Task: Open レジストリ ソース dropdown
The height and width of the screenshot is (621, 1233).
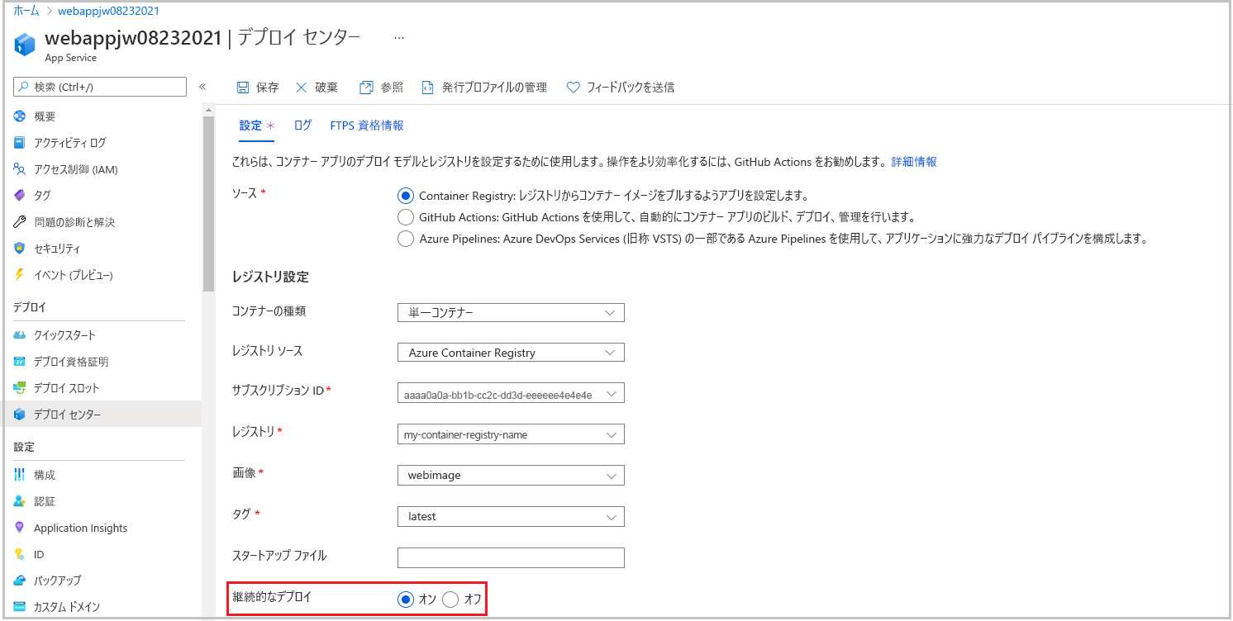Action: pyautogui.click(x=511, y=353)
